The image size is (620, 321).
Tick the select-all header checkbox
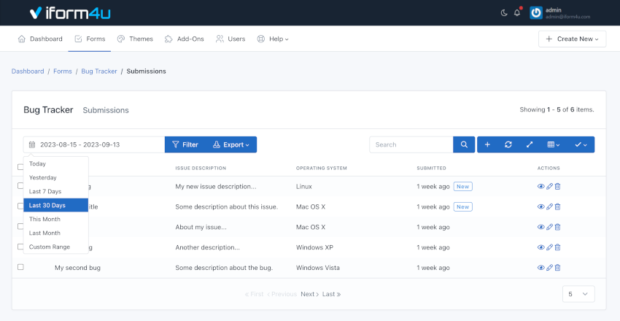tap(20, 168)
